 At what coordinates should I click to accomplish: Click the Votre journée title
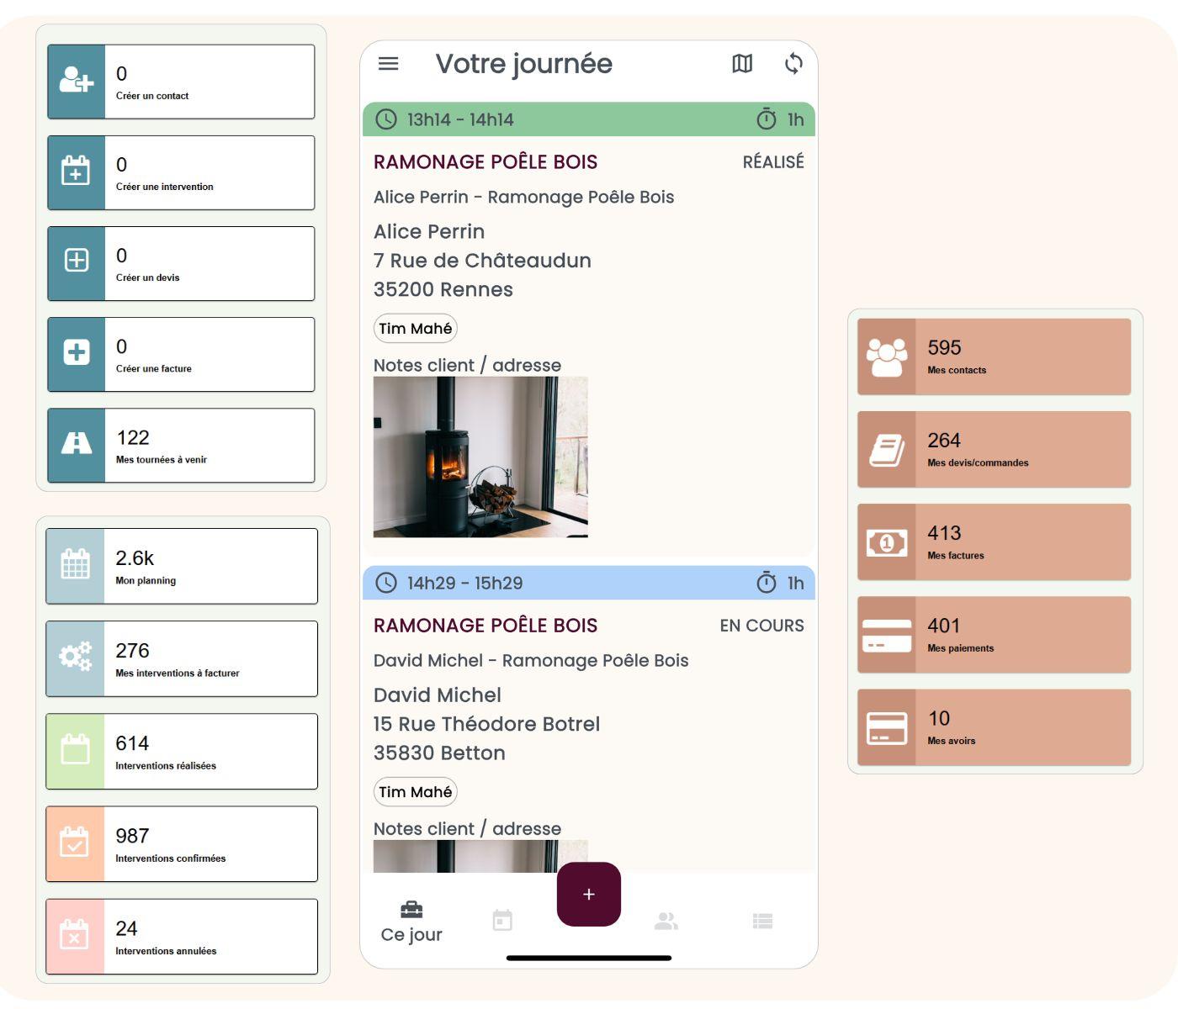click(523, 64)
